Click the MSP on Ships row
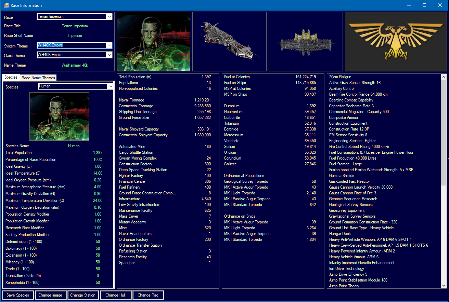The width and height of the screenshot is (449, 302). click(270, 94)
